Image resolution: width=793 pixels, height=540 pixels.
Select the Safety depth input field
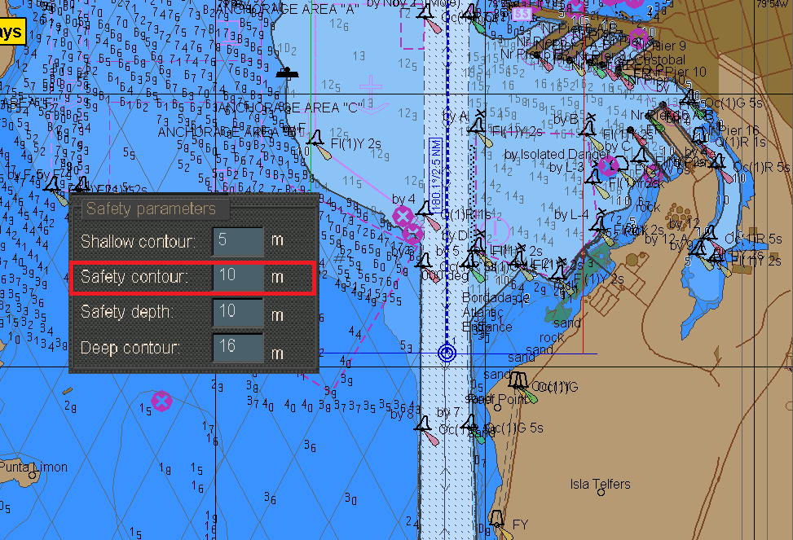click(236, 312)
